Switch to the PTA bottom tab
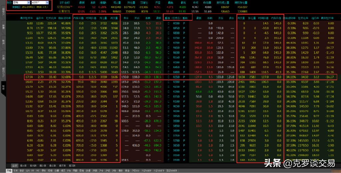The image size is (341, 173). [69, 171]
